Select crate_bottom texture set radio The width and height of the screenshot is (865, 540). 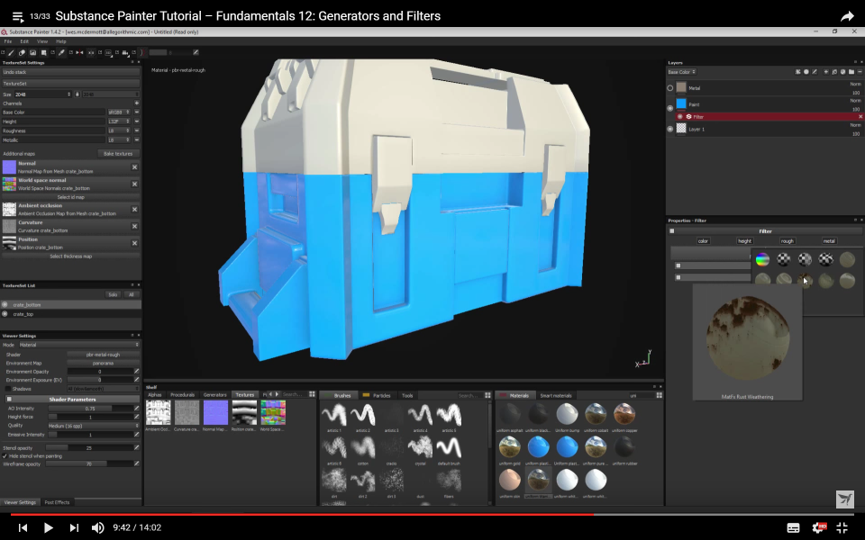coord(5,305)
